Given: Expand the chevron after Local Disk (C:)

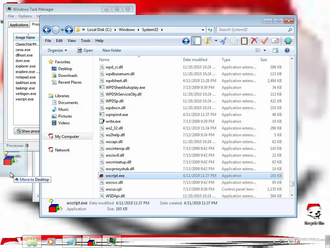Looking at the screenshot, I should 115,30.
